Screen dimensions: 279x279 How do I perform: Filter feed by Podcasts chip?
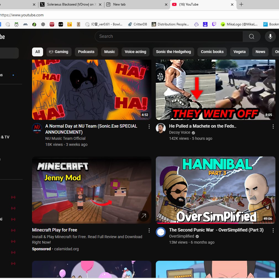pyautogui.click(x=86, y=52)
